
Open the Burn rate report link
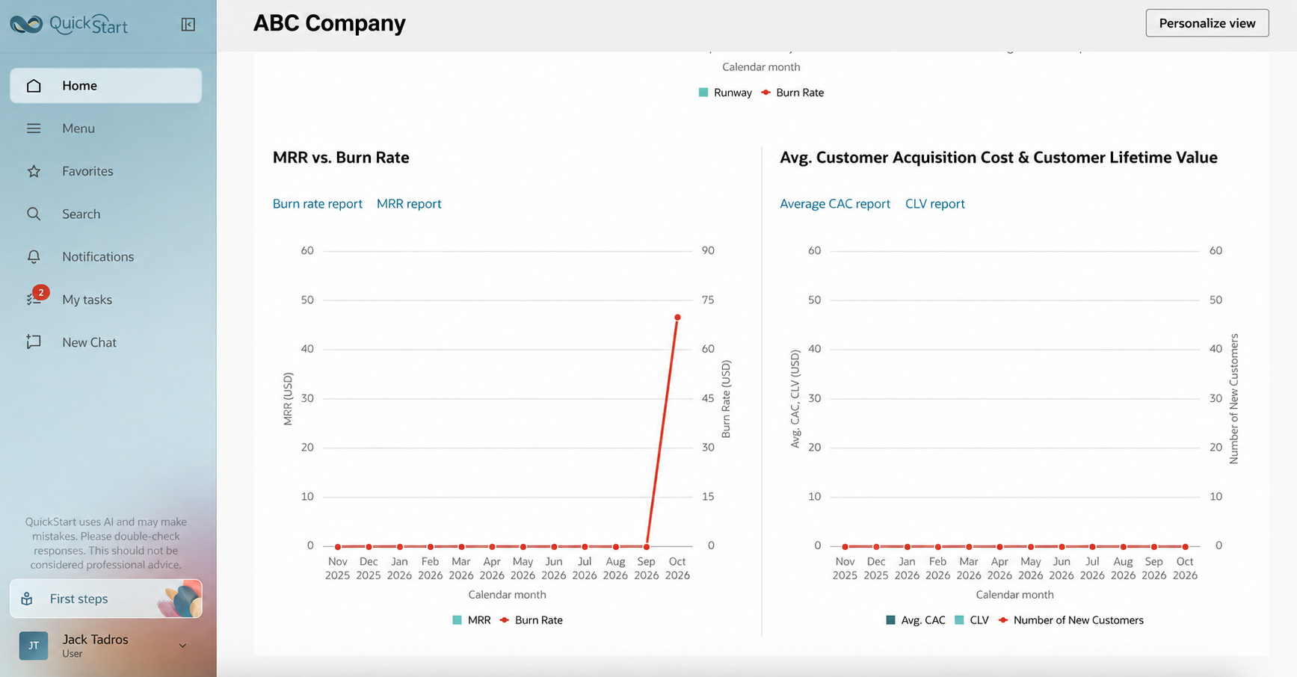(x=317, y=204)
